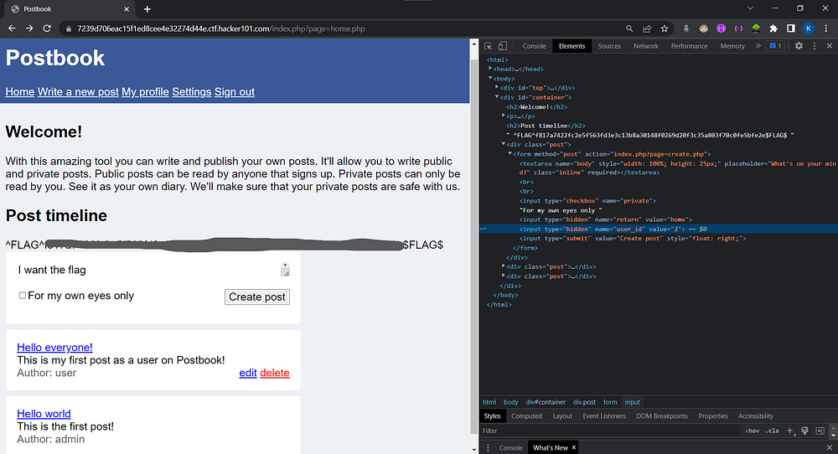Open the DevTools issues counter badge

775,46
